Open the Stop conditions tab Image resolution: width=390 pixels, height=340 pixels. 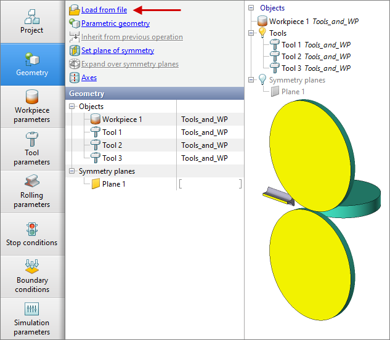click(32, 234)
